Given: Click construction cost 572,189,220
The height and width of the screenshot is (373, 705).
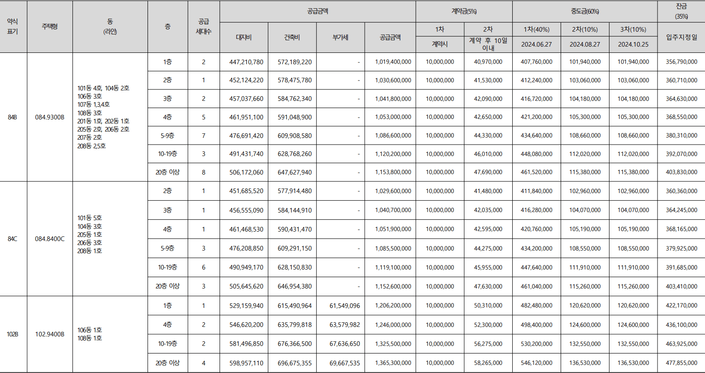Looking at the screenshot, I should click(x=295, y=62).
